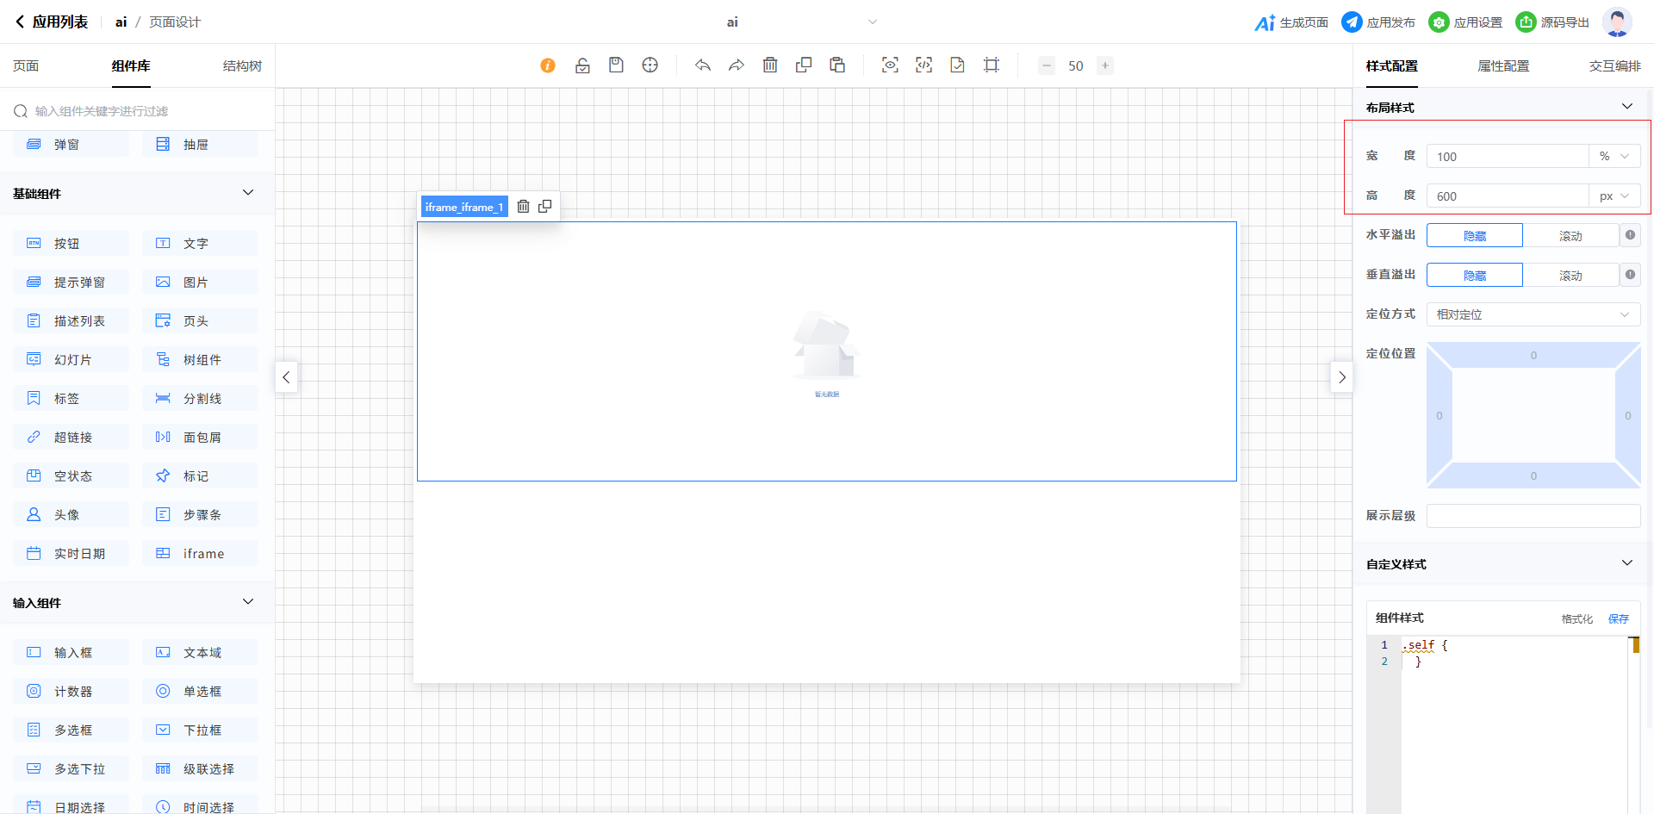
Task: Open the 定位方式 dropdown
Action: (1533, 314)
